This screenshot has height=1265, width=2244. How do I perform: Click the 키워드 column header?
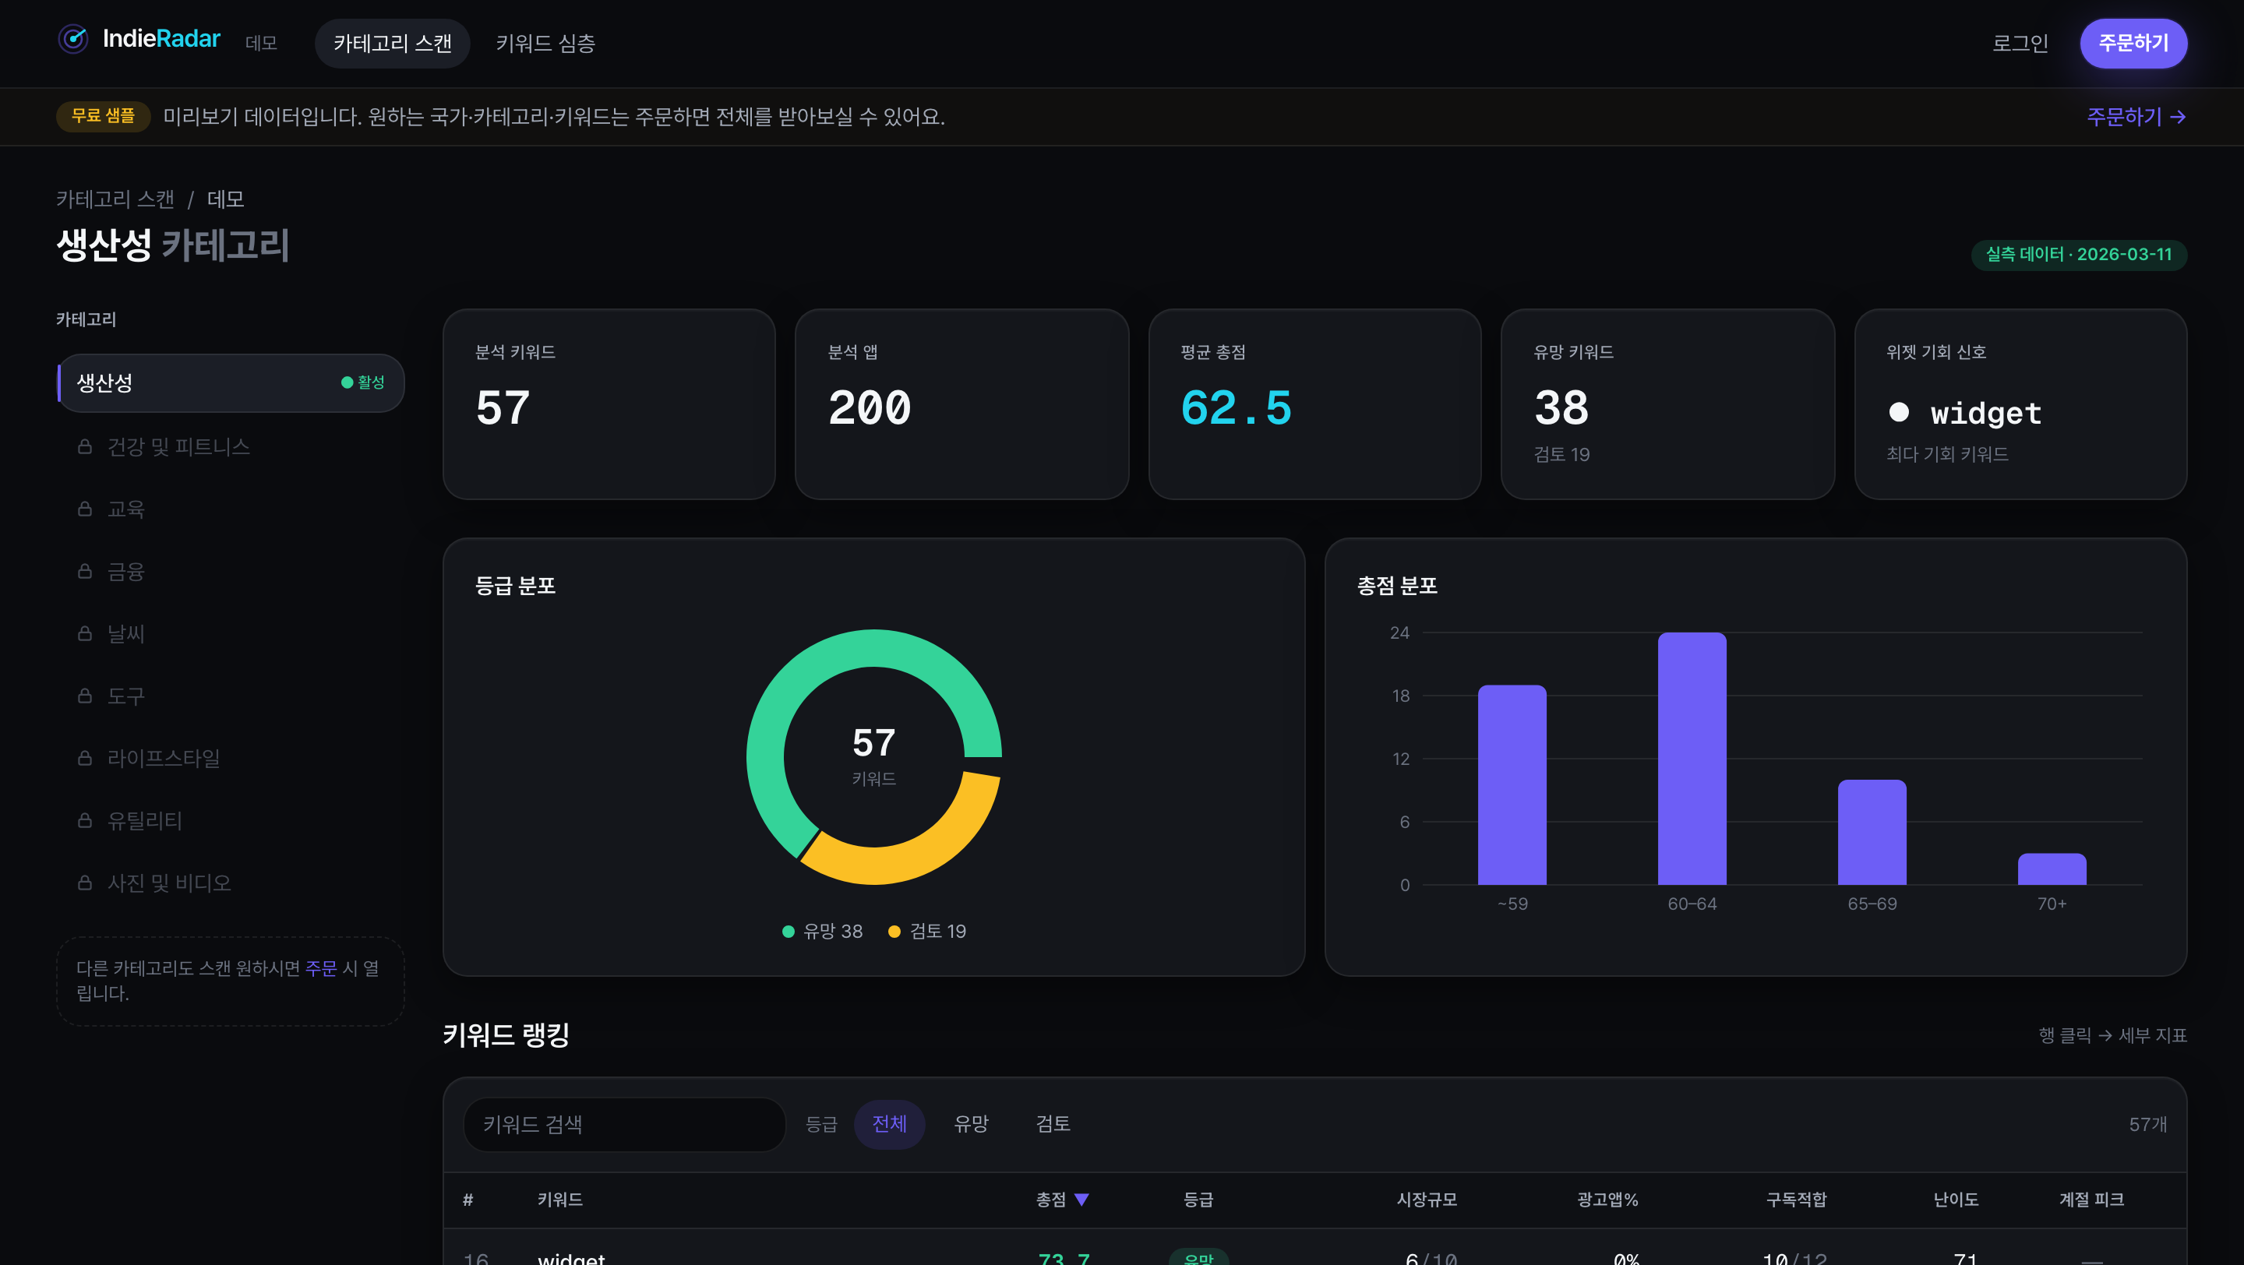(560, 1200)
